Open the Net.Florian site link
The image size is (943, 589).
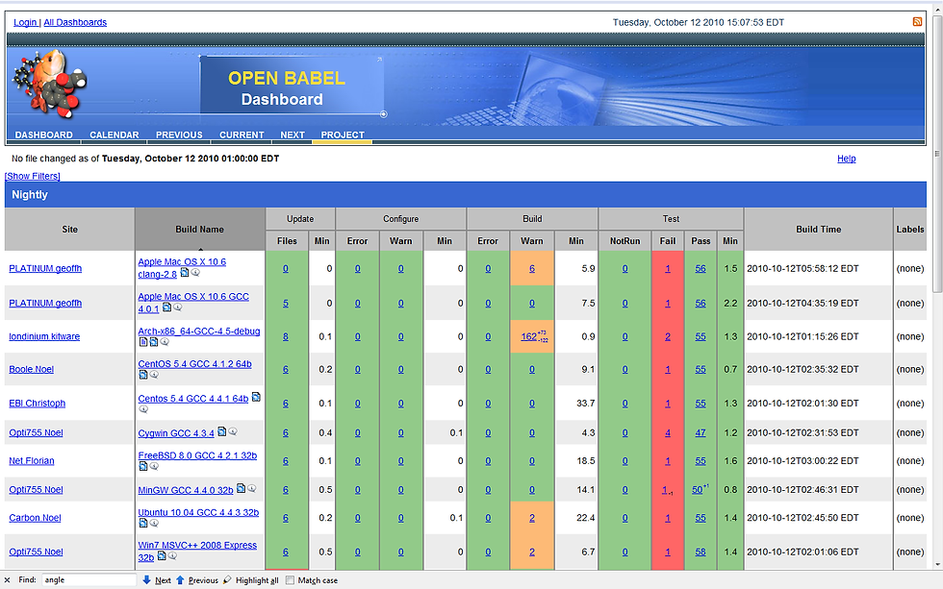[x=31, y=460]
